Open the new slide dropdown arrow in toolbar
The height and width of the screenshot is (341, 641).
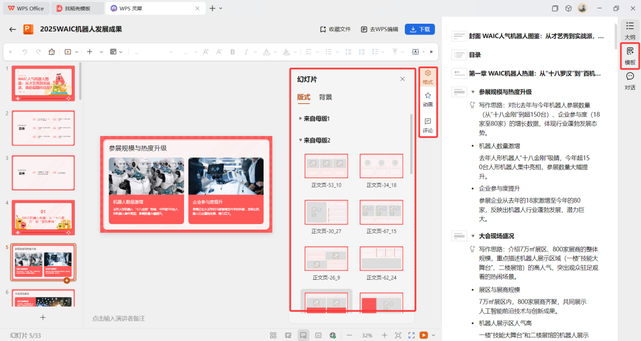(101, 52)
